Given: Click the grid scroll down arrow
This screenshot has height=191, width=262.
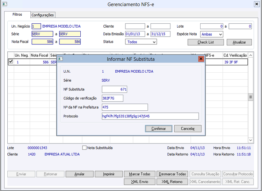Looking at the screenshot, I should pos(250,140).
